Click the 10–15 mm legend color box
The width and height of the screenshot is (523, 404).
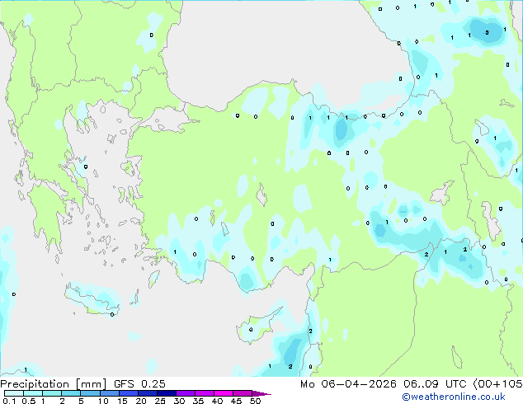(x=109, y=393)
